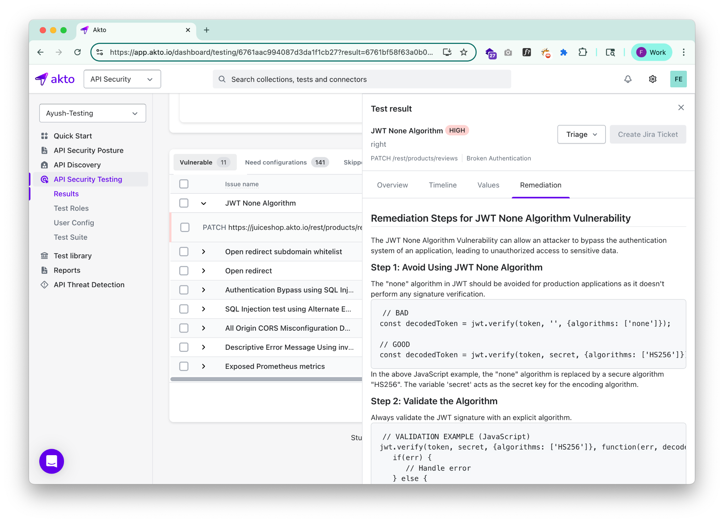Toggle the select-all checkbox beside Issue name
This screenshot has width=724, height=522.
[x=184, y=184]
